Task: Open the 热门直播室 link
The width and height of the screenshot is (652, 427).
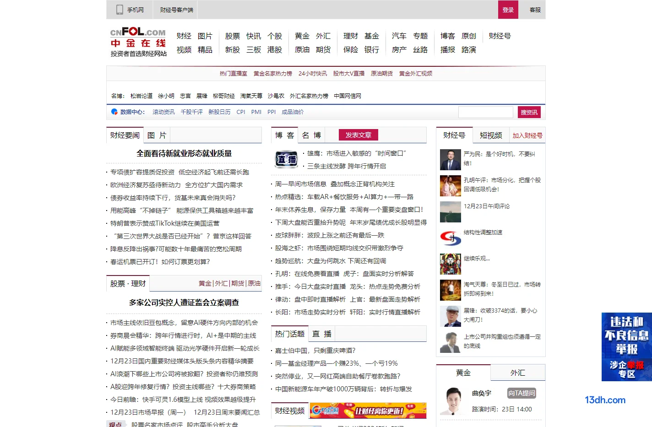Action: 234,74
